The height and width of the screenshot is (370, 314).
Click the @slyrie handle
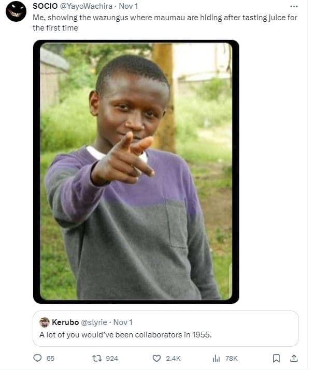95,322
